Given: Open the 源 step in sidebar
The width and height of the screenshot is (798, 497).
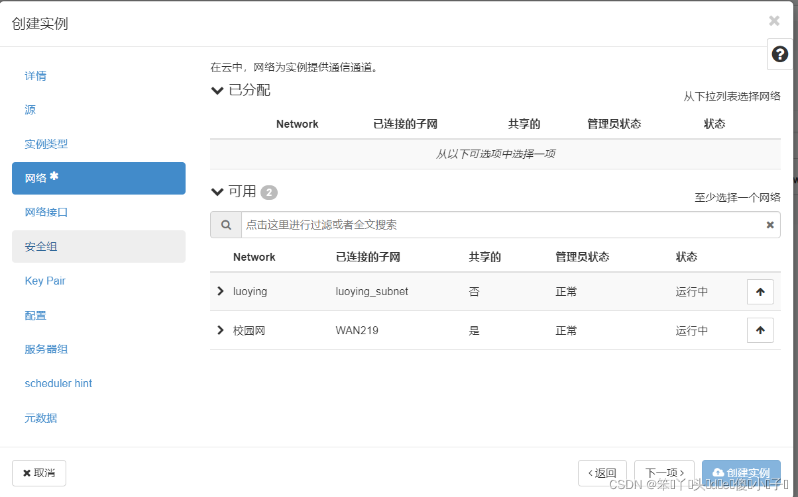Looking at the screenshot, I should tap(29, 110).
